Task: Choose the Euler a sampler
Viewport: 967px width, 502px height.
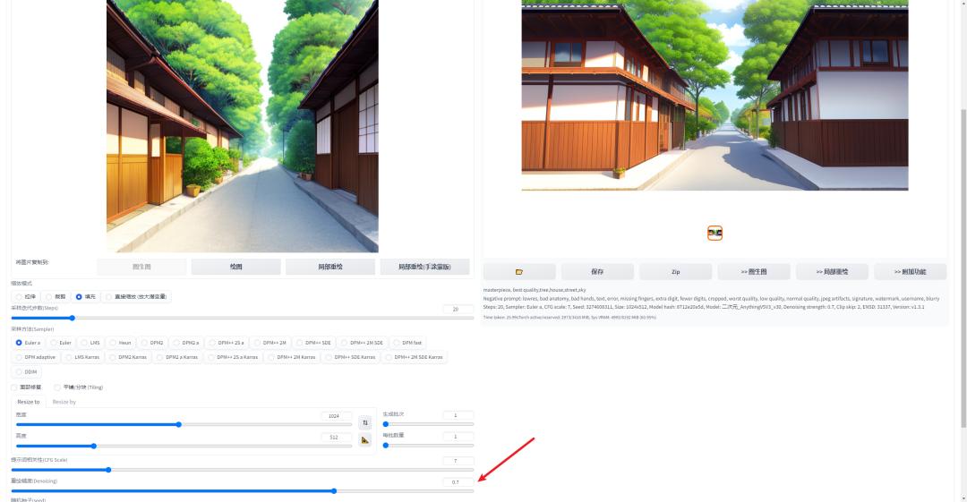Action: (x=28, y=343)
